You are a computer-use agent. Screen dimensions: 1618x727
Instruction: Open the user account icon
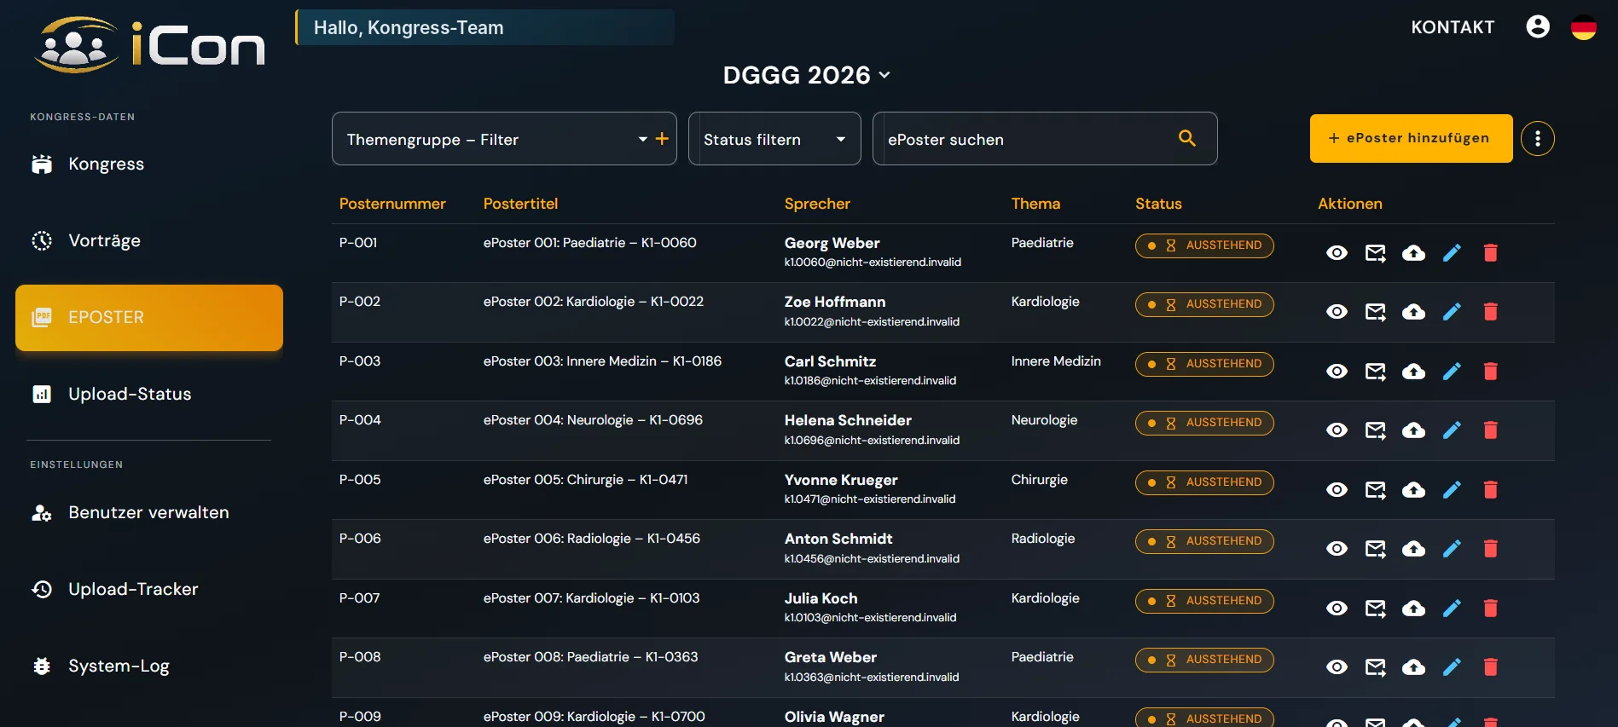1538,27
